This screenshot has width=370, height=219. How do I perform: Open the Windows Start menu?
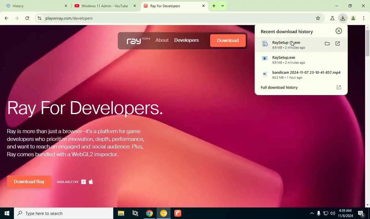point(7,213)
